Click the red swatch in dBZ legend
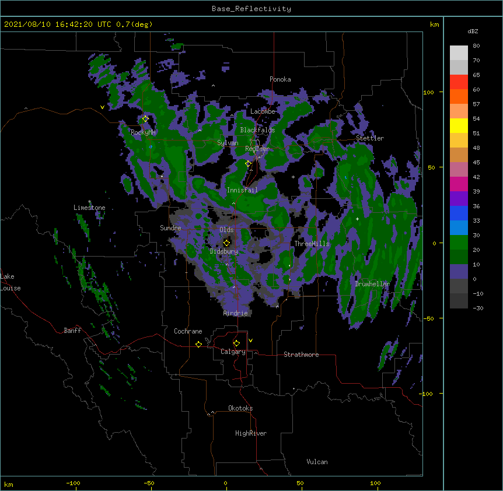The image size is (503, 491). click(459, 82)
